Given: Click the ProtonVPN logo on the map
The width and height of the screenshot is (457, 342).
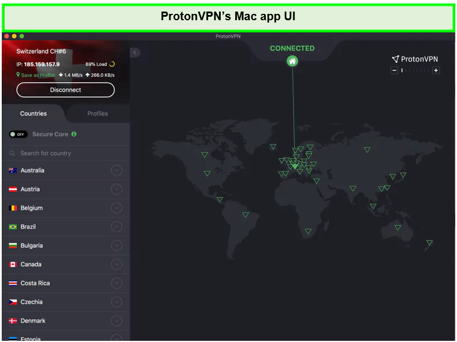Looking at the screenshot, I should 415,59.
